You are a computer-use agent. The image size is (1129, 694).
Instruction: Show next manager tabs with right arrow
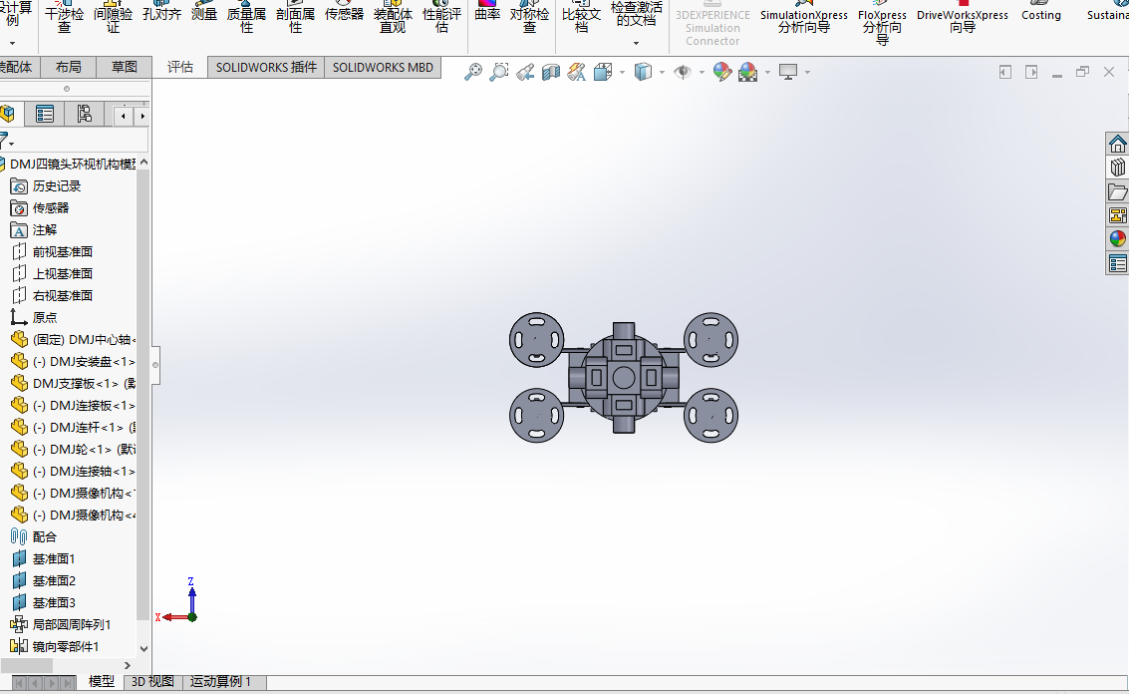pos(142,116)
